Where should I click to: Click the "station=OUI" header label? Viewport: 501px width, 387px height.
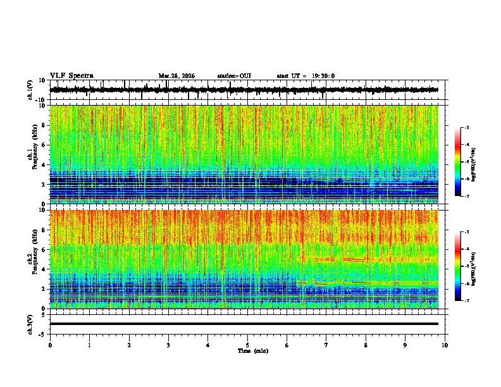(234, 76)
